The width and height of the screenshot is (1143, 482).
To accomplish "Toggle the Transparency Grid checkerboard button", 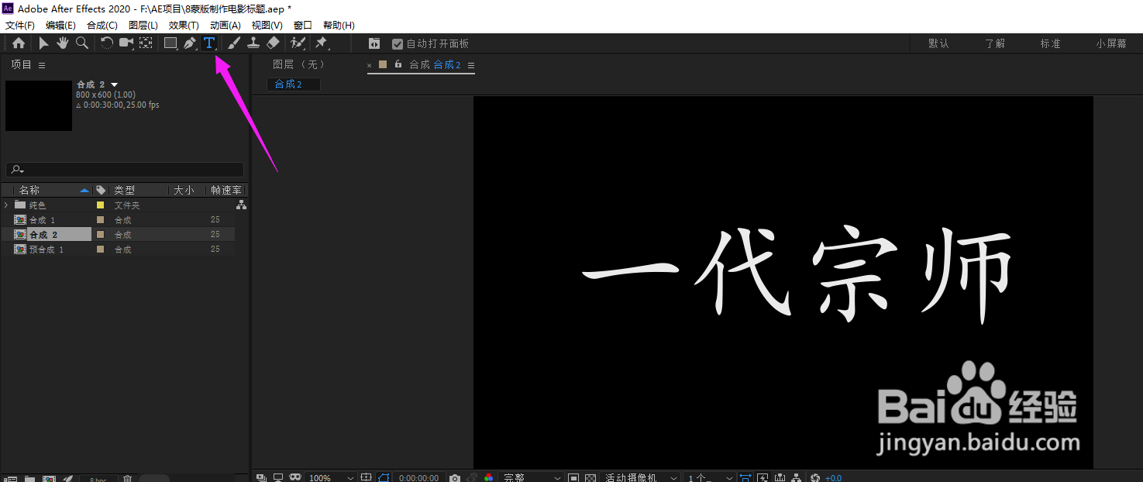I will (x=590, y=477).
